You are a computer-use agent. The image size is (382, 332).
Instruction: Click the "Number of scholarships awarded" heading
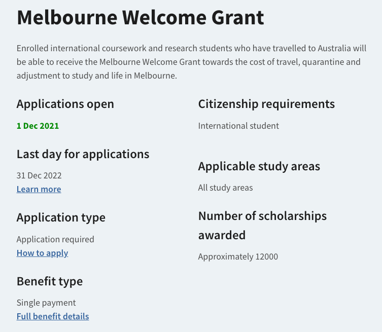pos(262,225)
